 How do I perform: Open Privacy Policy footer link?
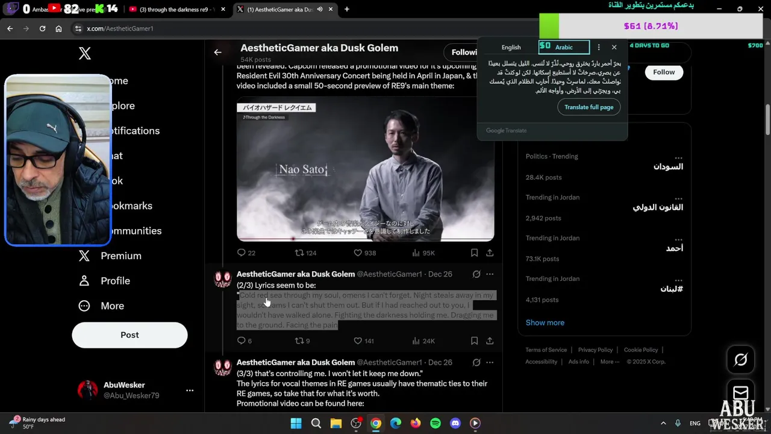coord(595,350)
